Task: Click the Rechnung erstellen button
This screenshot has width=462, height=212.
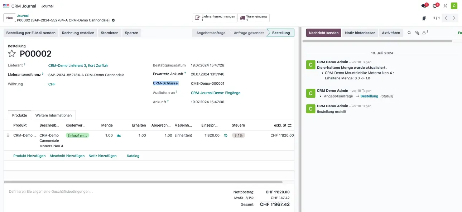Action: (78, 33)
